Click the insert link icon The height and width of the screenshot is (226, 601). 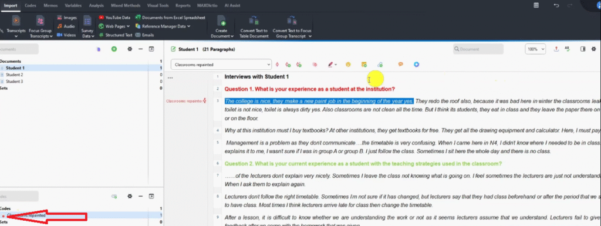(x=380, y=65)
